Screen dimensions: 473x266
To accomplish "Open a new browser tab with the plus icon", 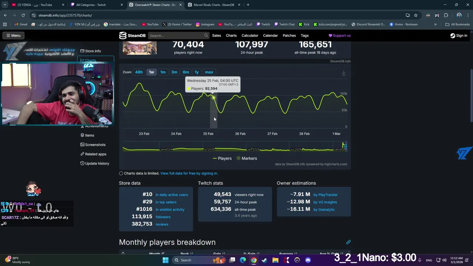I will click(x=248, y=5).
